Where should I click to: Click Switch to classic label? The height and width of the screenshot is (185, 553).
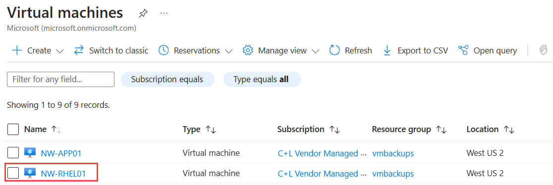point(118,50)
